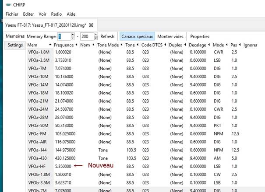Sort by the Tone Mode column header
The height and width of the screenshot is (192, 265).
pyautogui.click(x=110, y=45)
